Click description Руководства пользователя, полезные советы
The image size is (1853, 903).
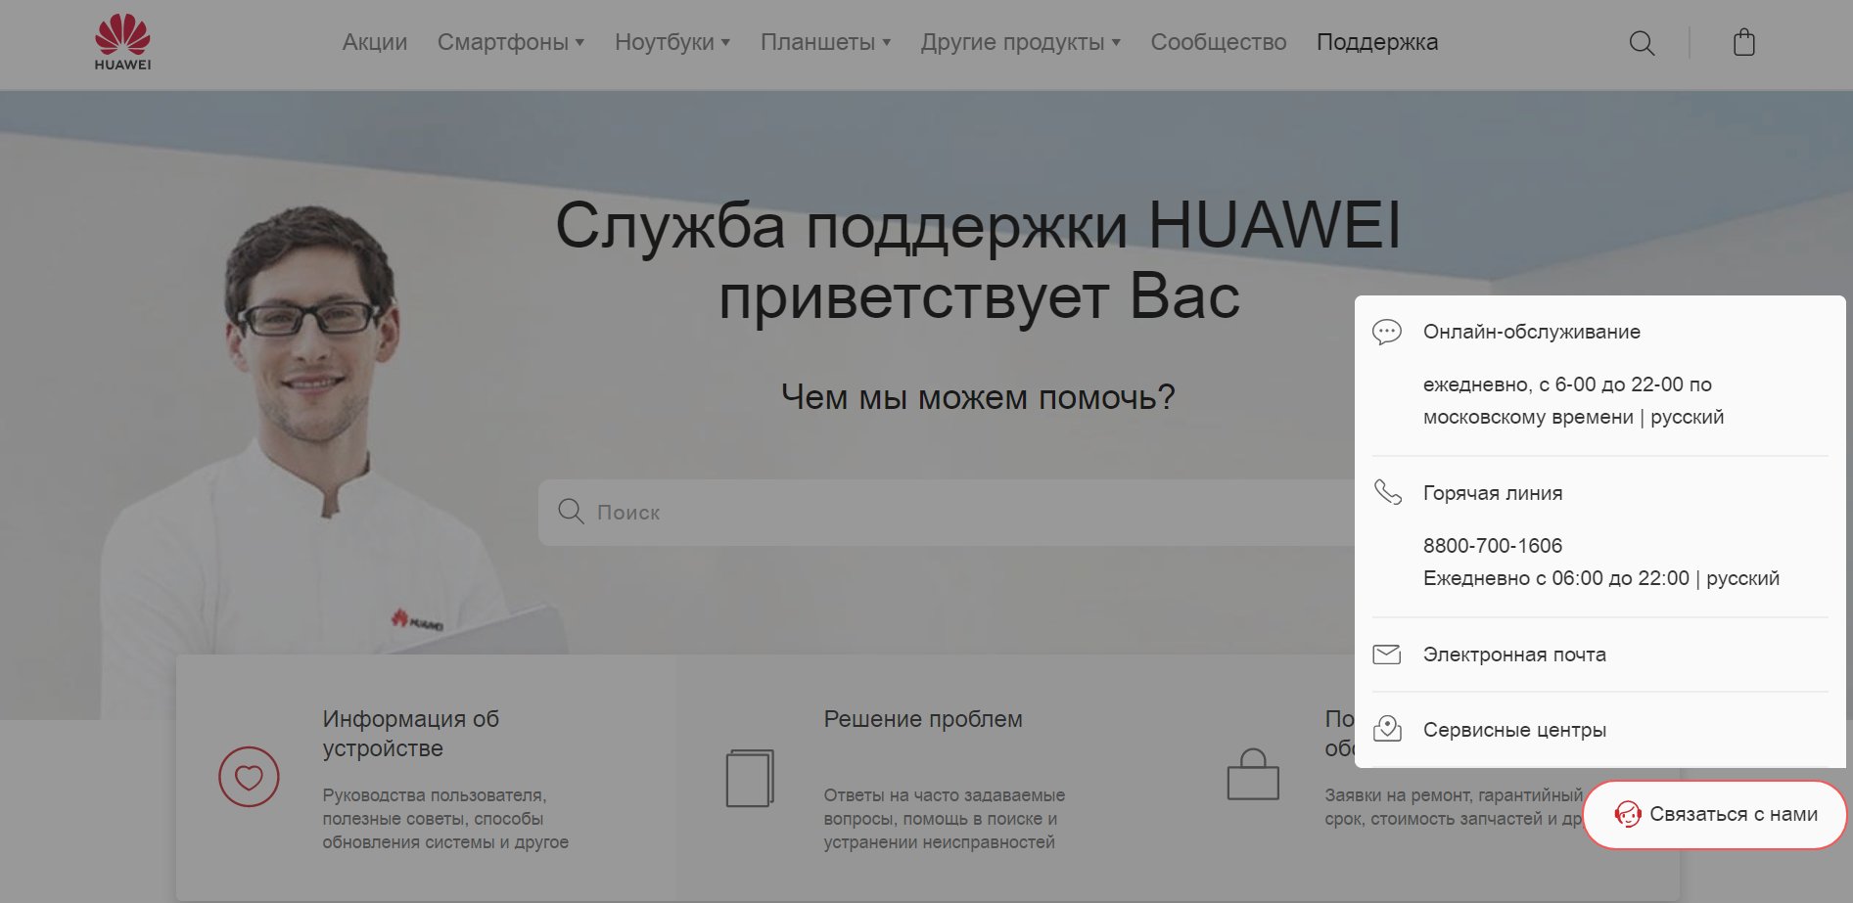tap(445, 819)
